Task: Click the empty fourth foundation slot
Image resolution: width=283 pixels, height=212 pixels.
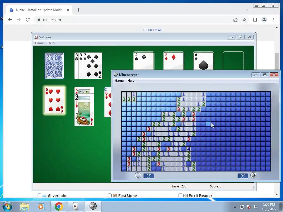Action: coord(233,61)
